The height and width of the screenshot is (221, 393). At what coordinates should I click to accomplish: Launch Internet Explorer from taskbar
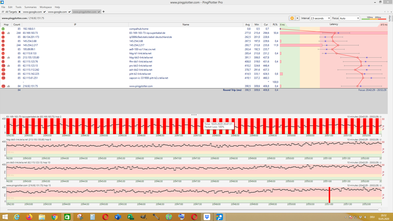coord(17,217)
